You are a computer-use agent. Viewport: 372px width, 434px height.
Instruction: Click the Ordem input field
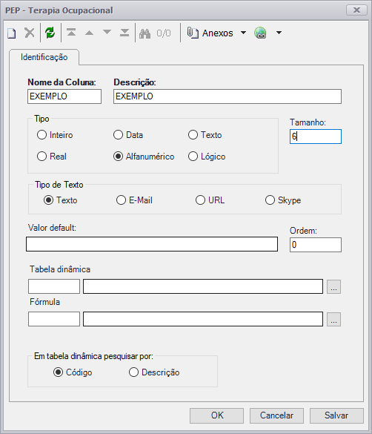(x=316, y=245)
